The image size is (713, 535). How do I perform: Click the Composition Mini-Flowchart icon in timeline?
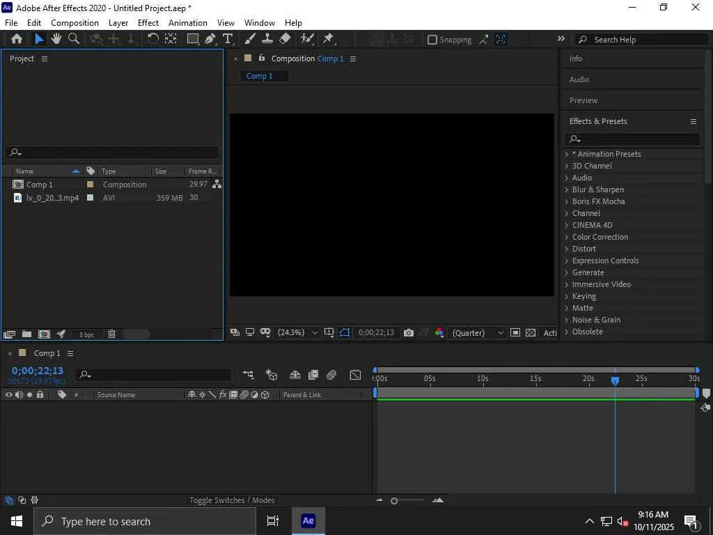[248, 374]
